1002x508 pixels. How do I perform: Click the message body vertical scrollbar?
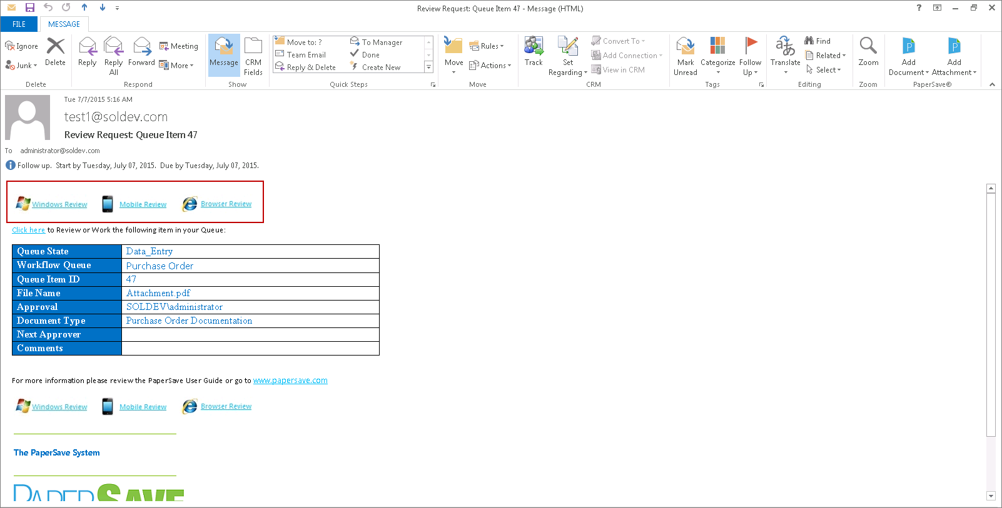990,312
